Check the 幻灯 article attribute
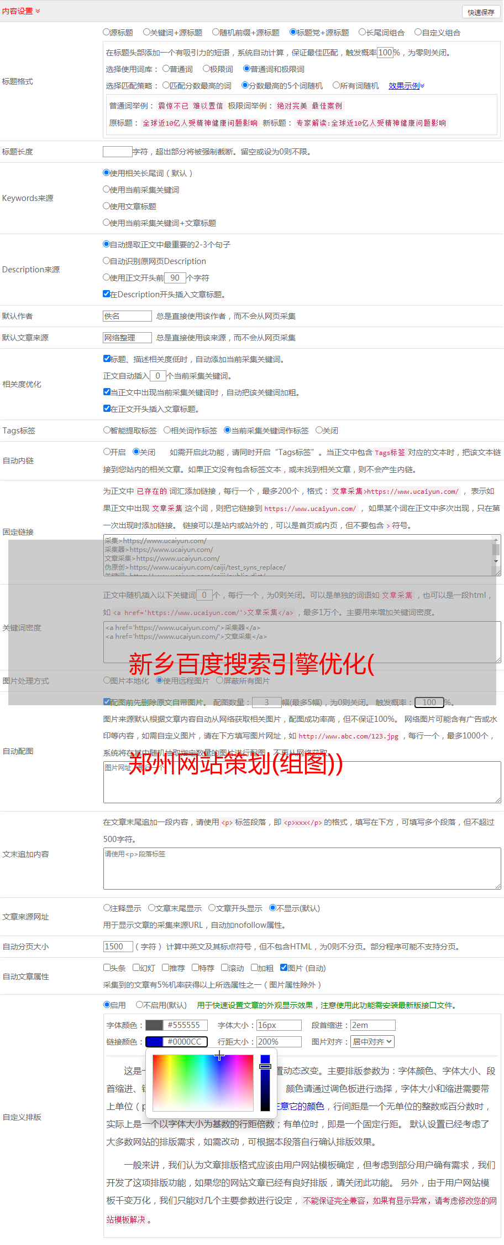 136,968
